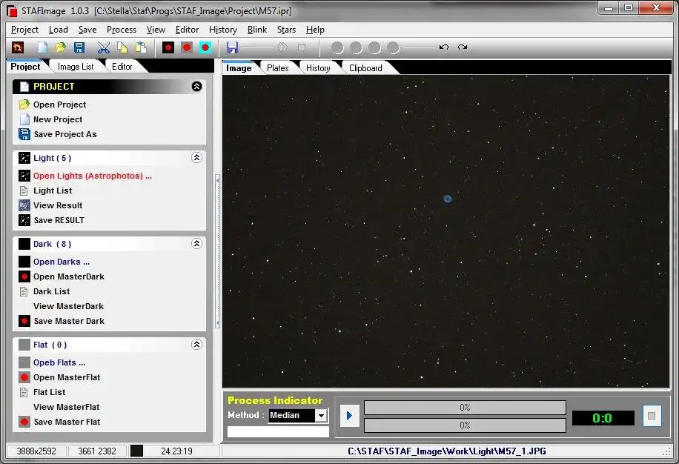
Task: Click Open MasterDark link
Action: [68, 276]
